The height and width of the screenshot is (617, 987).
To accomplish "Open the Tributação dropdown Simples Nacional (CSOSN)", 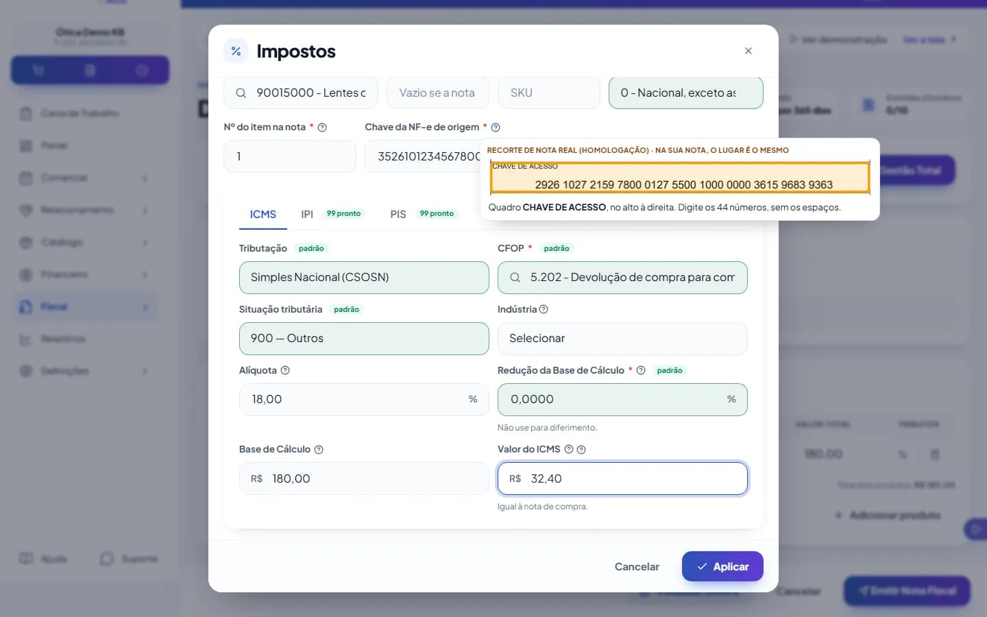I will [x=364, y=278].
